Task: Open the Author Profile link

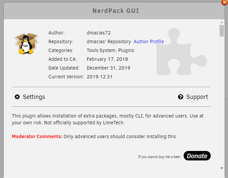Action: [149, 42]
